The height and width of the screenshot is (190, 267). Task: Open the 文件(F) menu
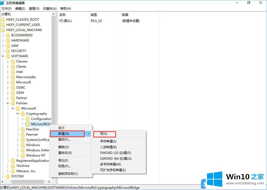(7, 9)
